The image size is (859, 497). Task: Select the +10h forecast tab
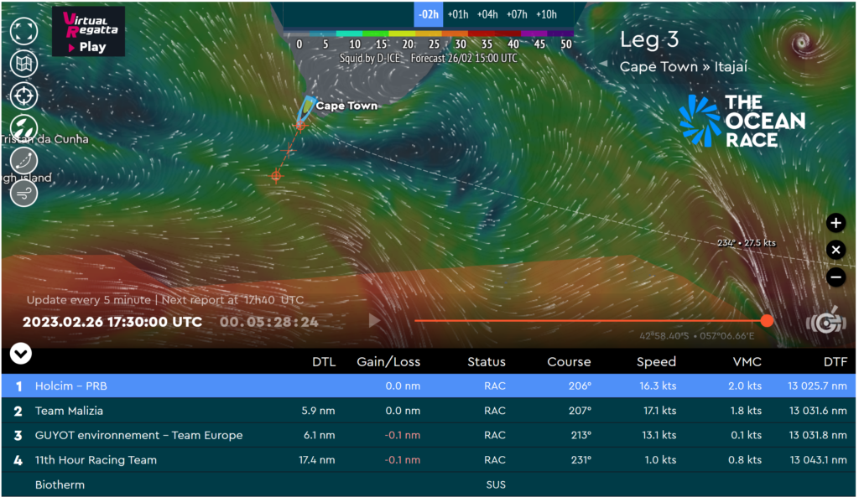pos(546,14)
